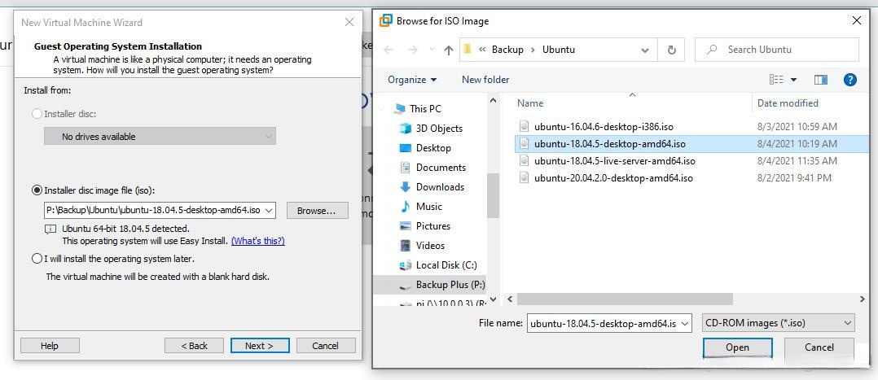
Task: Open the CD-ROM images file type dropdown
Action: [x=847, y=323]
